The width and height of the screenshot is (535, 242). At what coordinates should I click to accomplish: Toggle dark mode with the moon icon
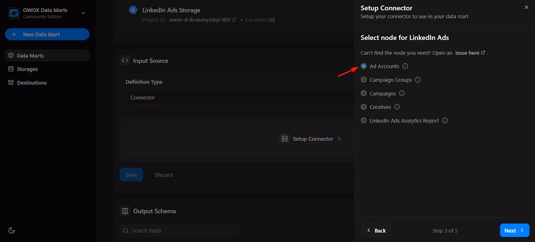coord(12,230)
